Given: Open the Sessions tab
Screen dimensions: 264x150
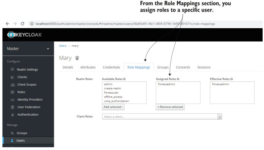Looking at the screenshot, I should tap(204, 67).
